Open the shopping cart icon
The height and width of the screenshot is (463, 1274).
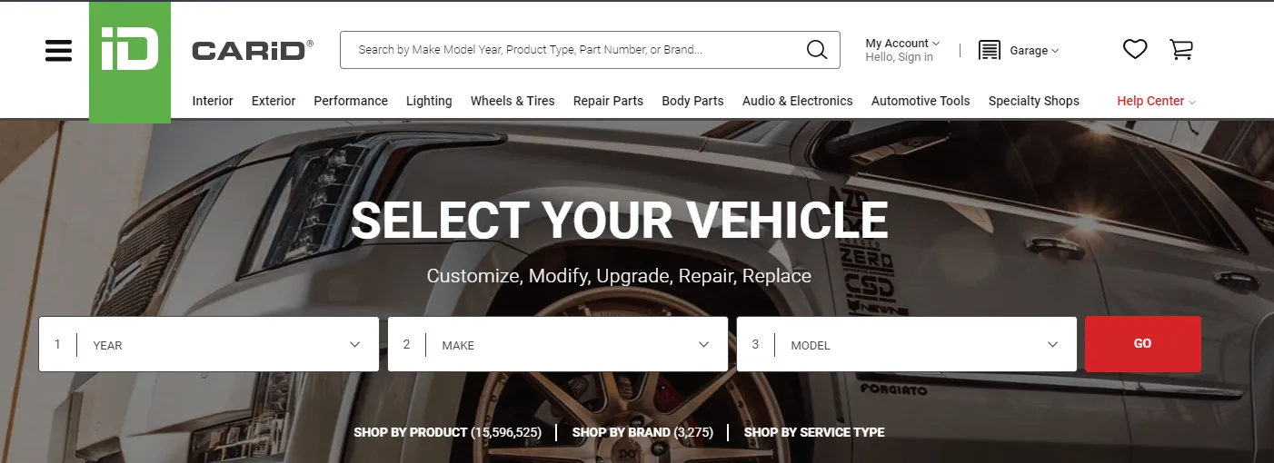(x=1180, y=50)
